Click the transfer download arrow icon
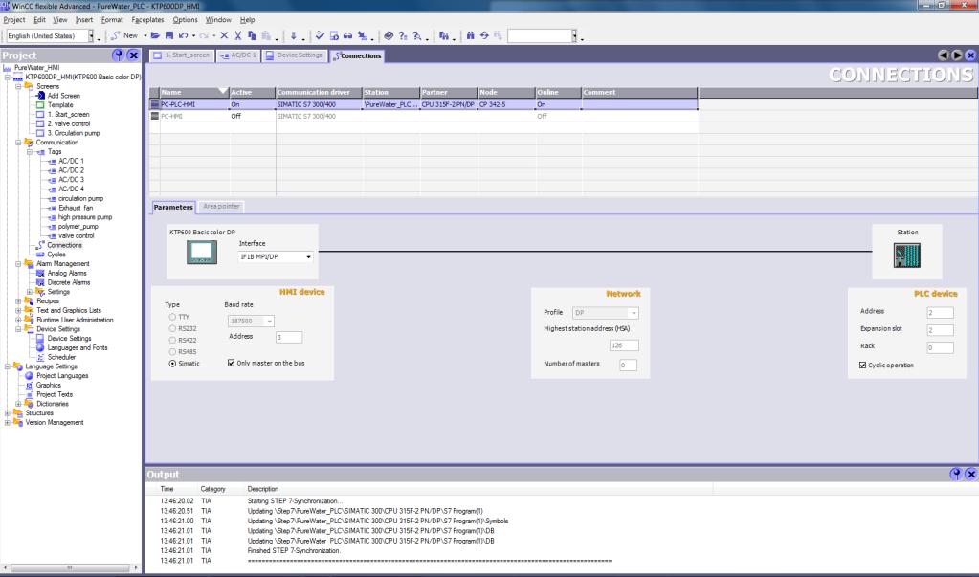 click(x=293, y=35)
